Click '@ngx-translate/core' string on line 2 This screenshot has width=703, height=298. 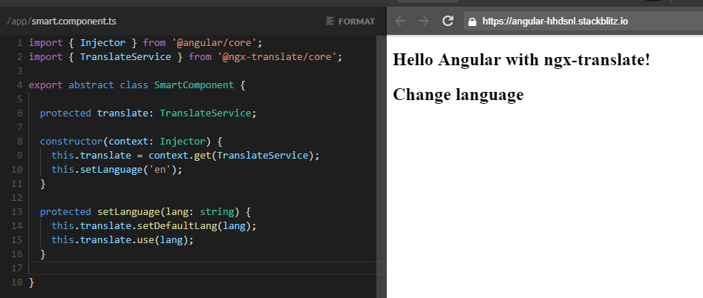click(277, 57)
